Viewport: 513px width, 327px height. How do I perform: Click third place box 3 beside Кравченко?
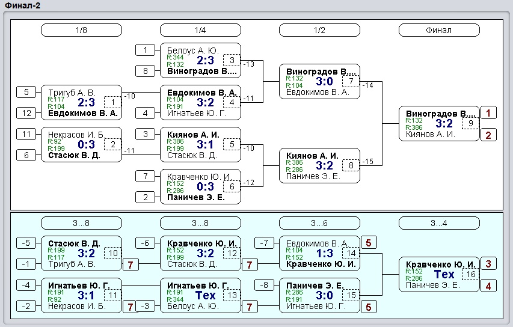(488, 263)
